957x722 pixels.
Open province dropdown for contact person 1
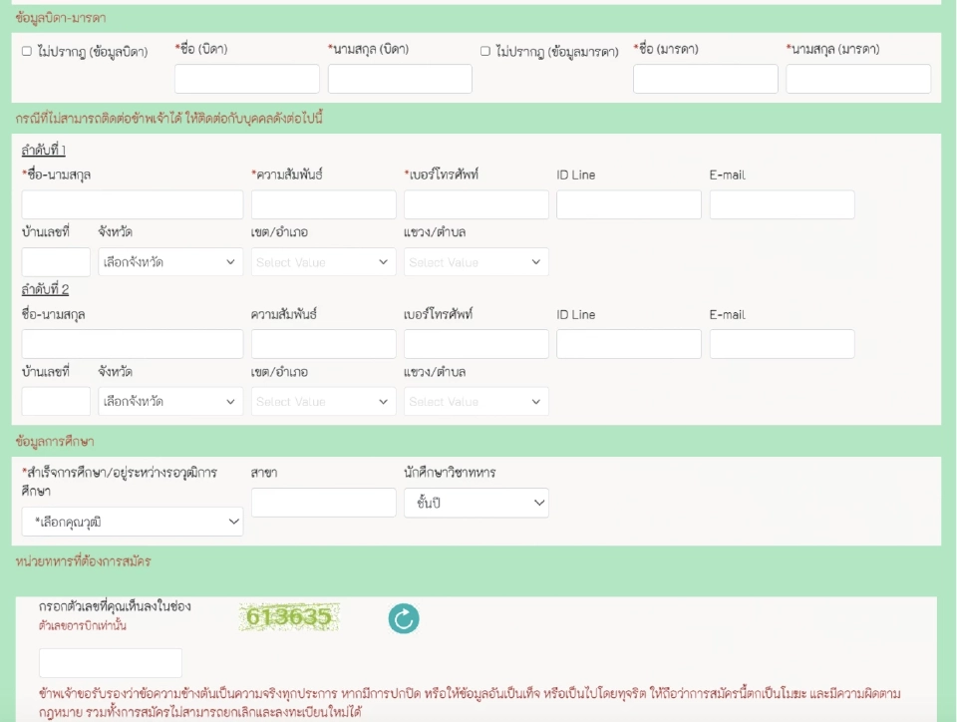(170, 262)
